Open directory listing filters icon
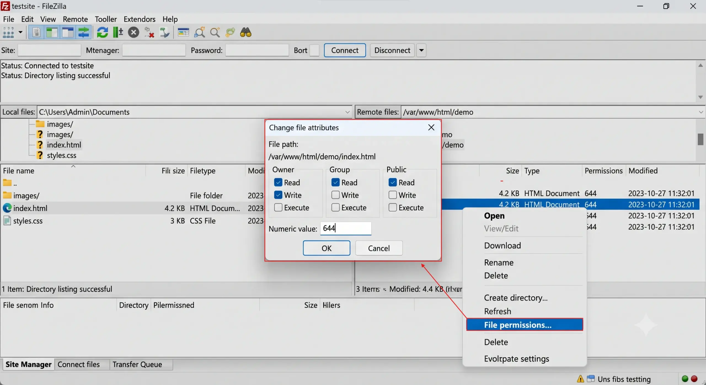Screen dimensions: 706x385 click(183, 32)
